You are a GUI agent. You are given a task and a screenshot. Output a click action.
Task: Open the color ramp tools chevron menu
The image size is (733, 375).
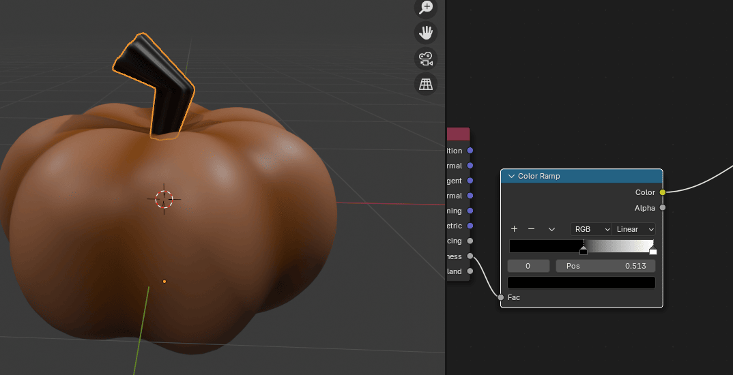click(551, 229)
